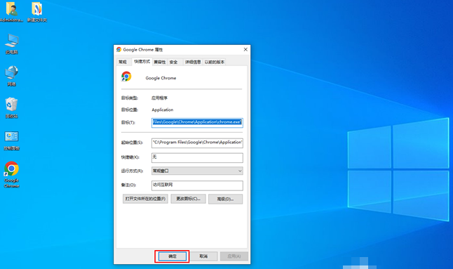Open the 详细信息 tab
This screenshot has height=269, width=453.
(193, 62)
